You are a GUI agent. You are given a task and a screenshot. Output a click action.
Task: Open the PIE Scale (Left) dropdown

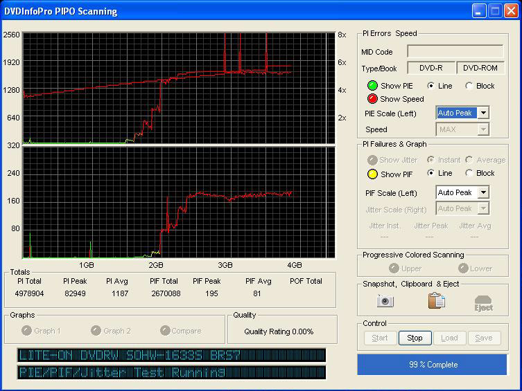[483, 113]
